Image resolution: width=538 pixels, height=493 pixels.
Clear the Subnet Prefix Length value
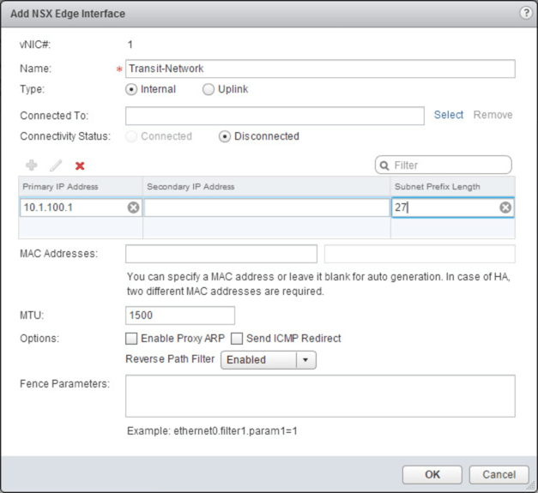505,207
